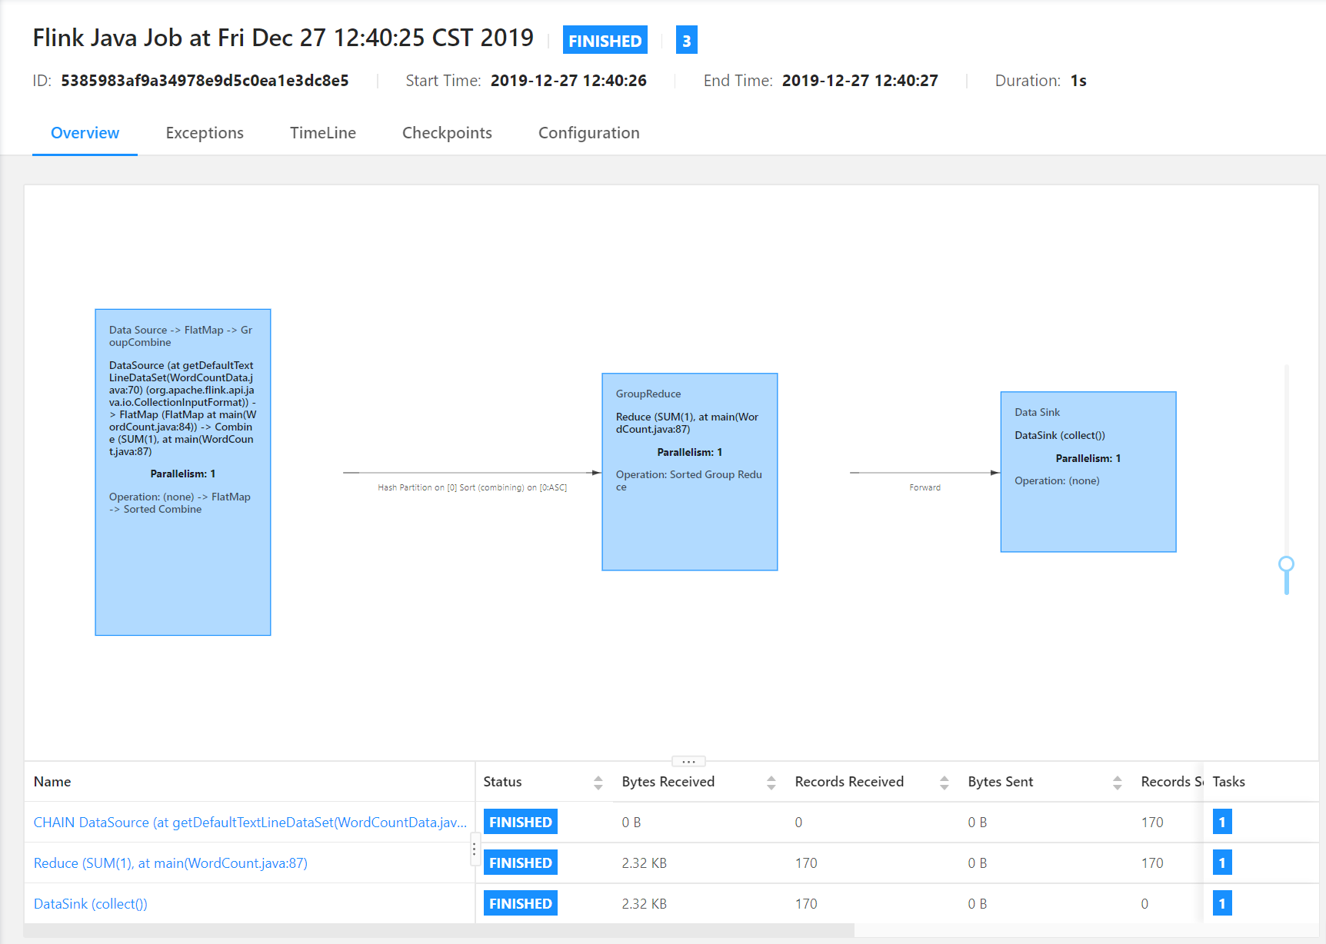Viewport: 1326px width, 944px height.
Task: Click the Bytes Sent sort chevron
Action: (x=1118, y=781)
